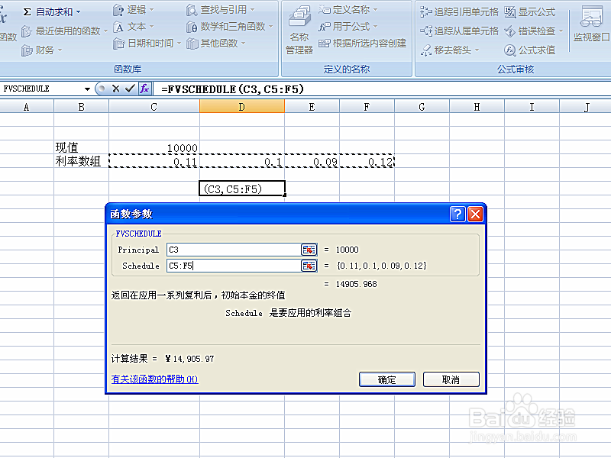Open the Name Box dropdown arrow

pos(88,89)
